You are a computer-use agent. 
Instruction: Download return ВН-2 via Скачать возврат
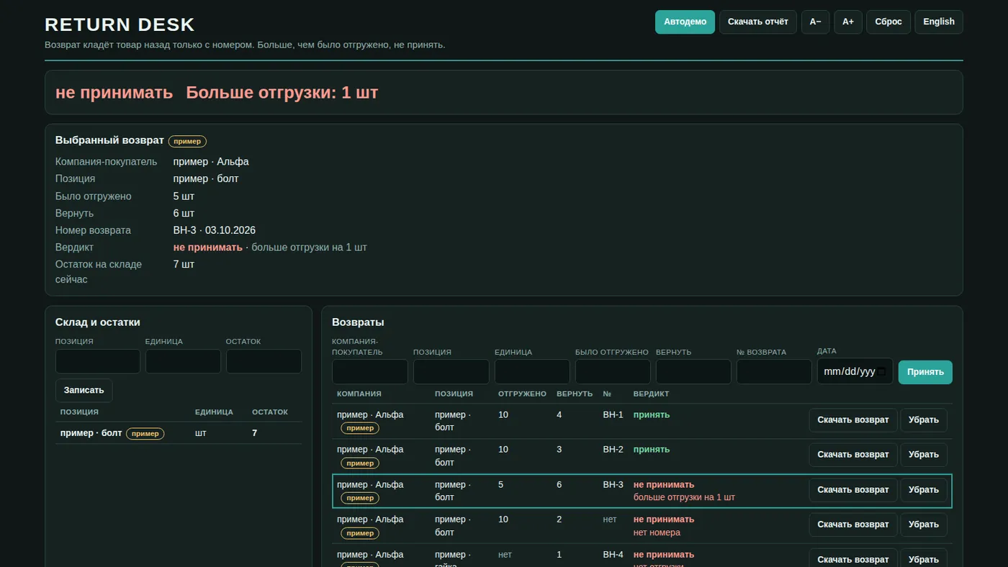[853, 455]
